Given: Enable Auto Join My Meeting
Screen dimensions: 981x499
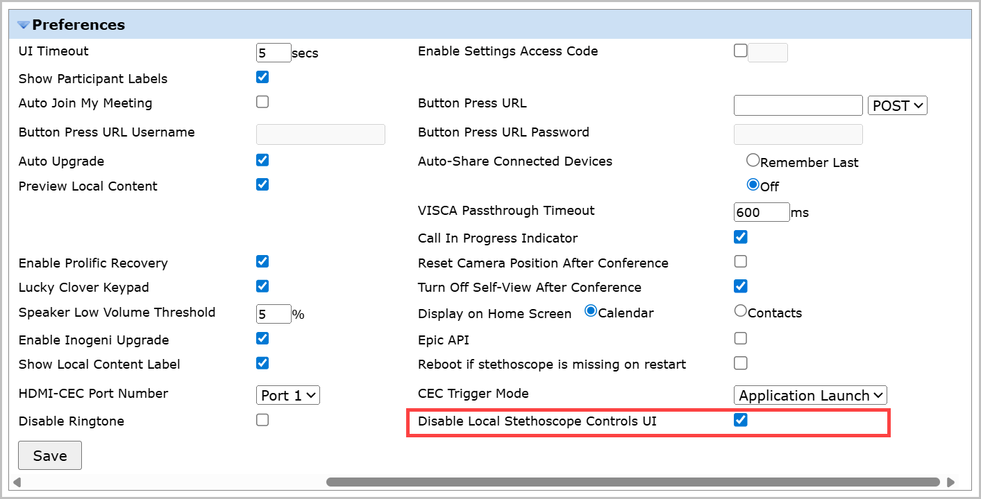Looking at the screenshot, I should [x=262, y=102].
